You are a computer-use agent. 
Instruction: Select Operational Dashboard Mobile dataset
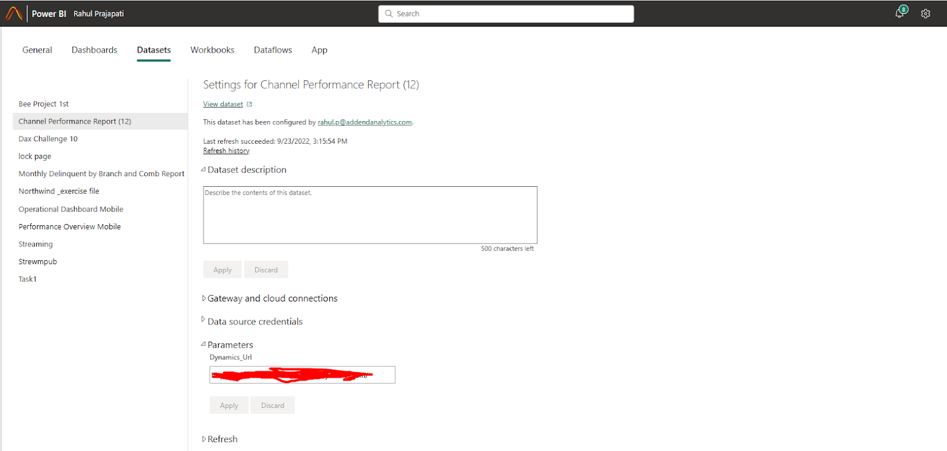pos(71,209)
